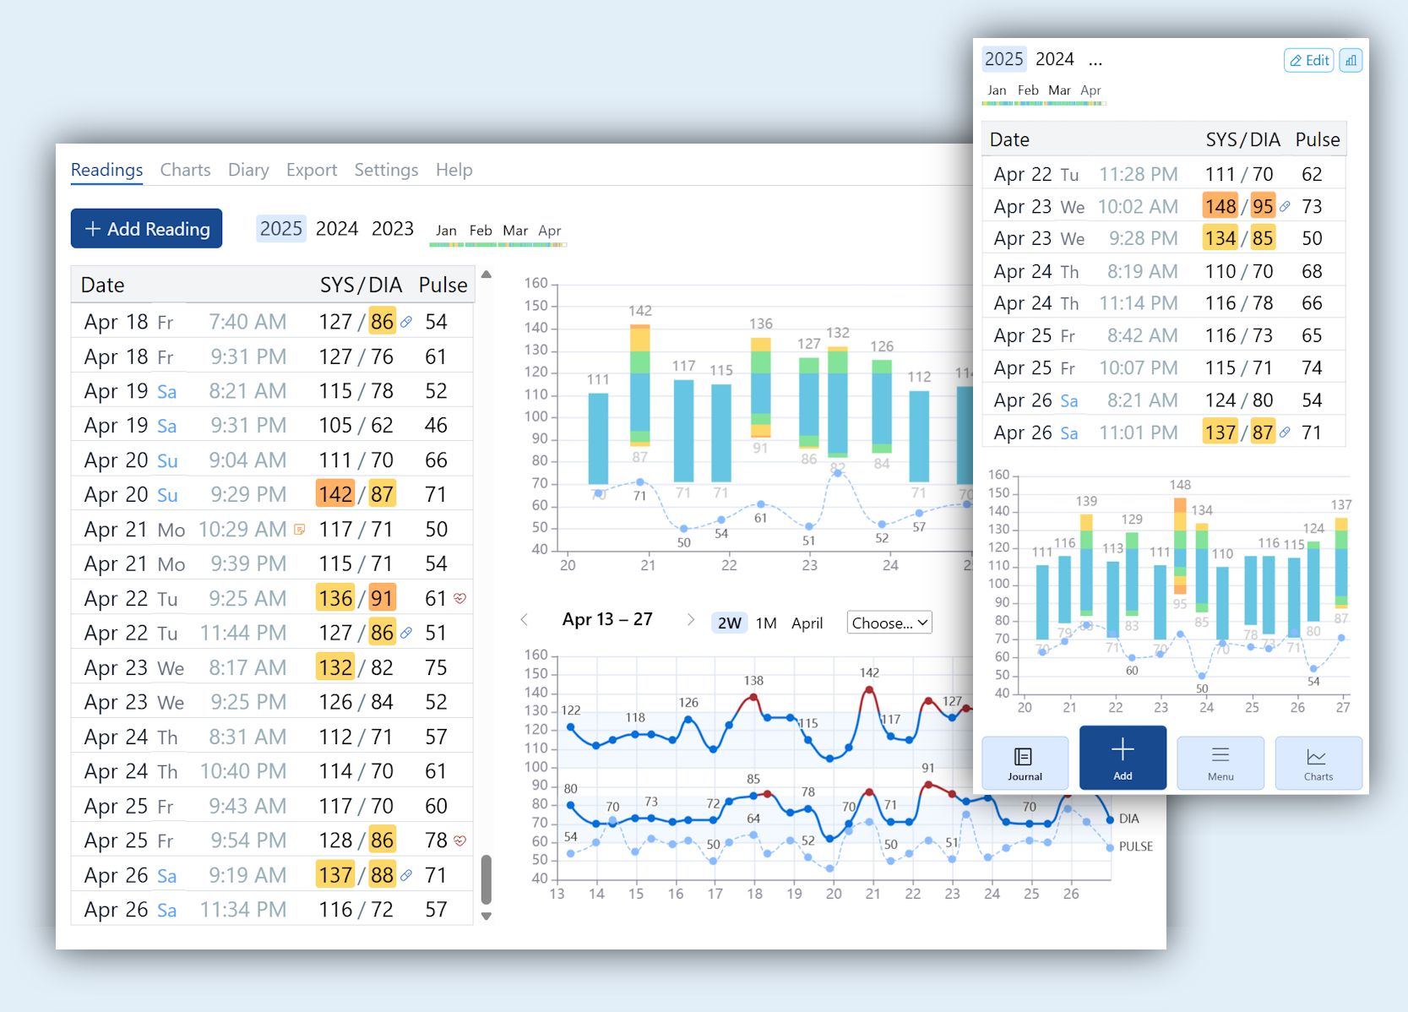Image resolution: width=1408 pixels, height=1012 pixels.
Task: Go to previous date range with left chevron
Action: click(x=525, y=620)
